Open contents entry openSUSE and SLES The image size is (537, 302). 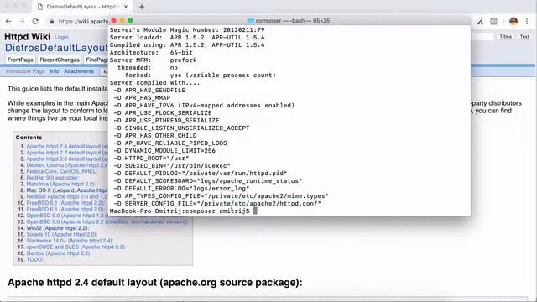point(76,247)
